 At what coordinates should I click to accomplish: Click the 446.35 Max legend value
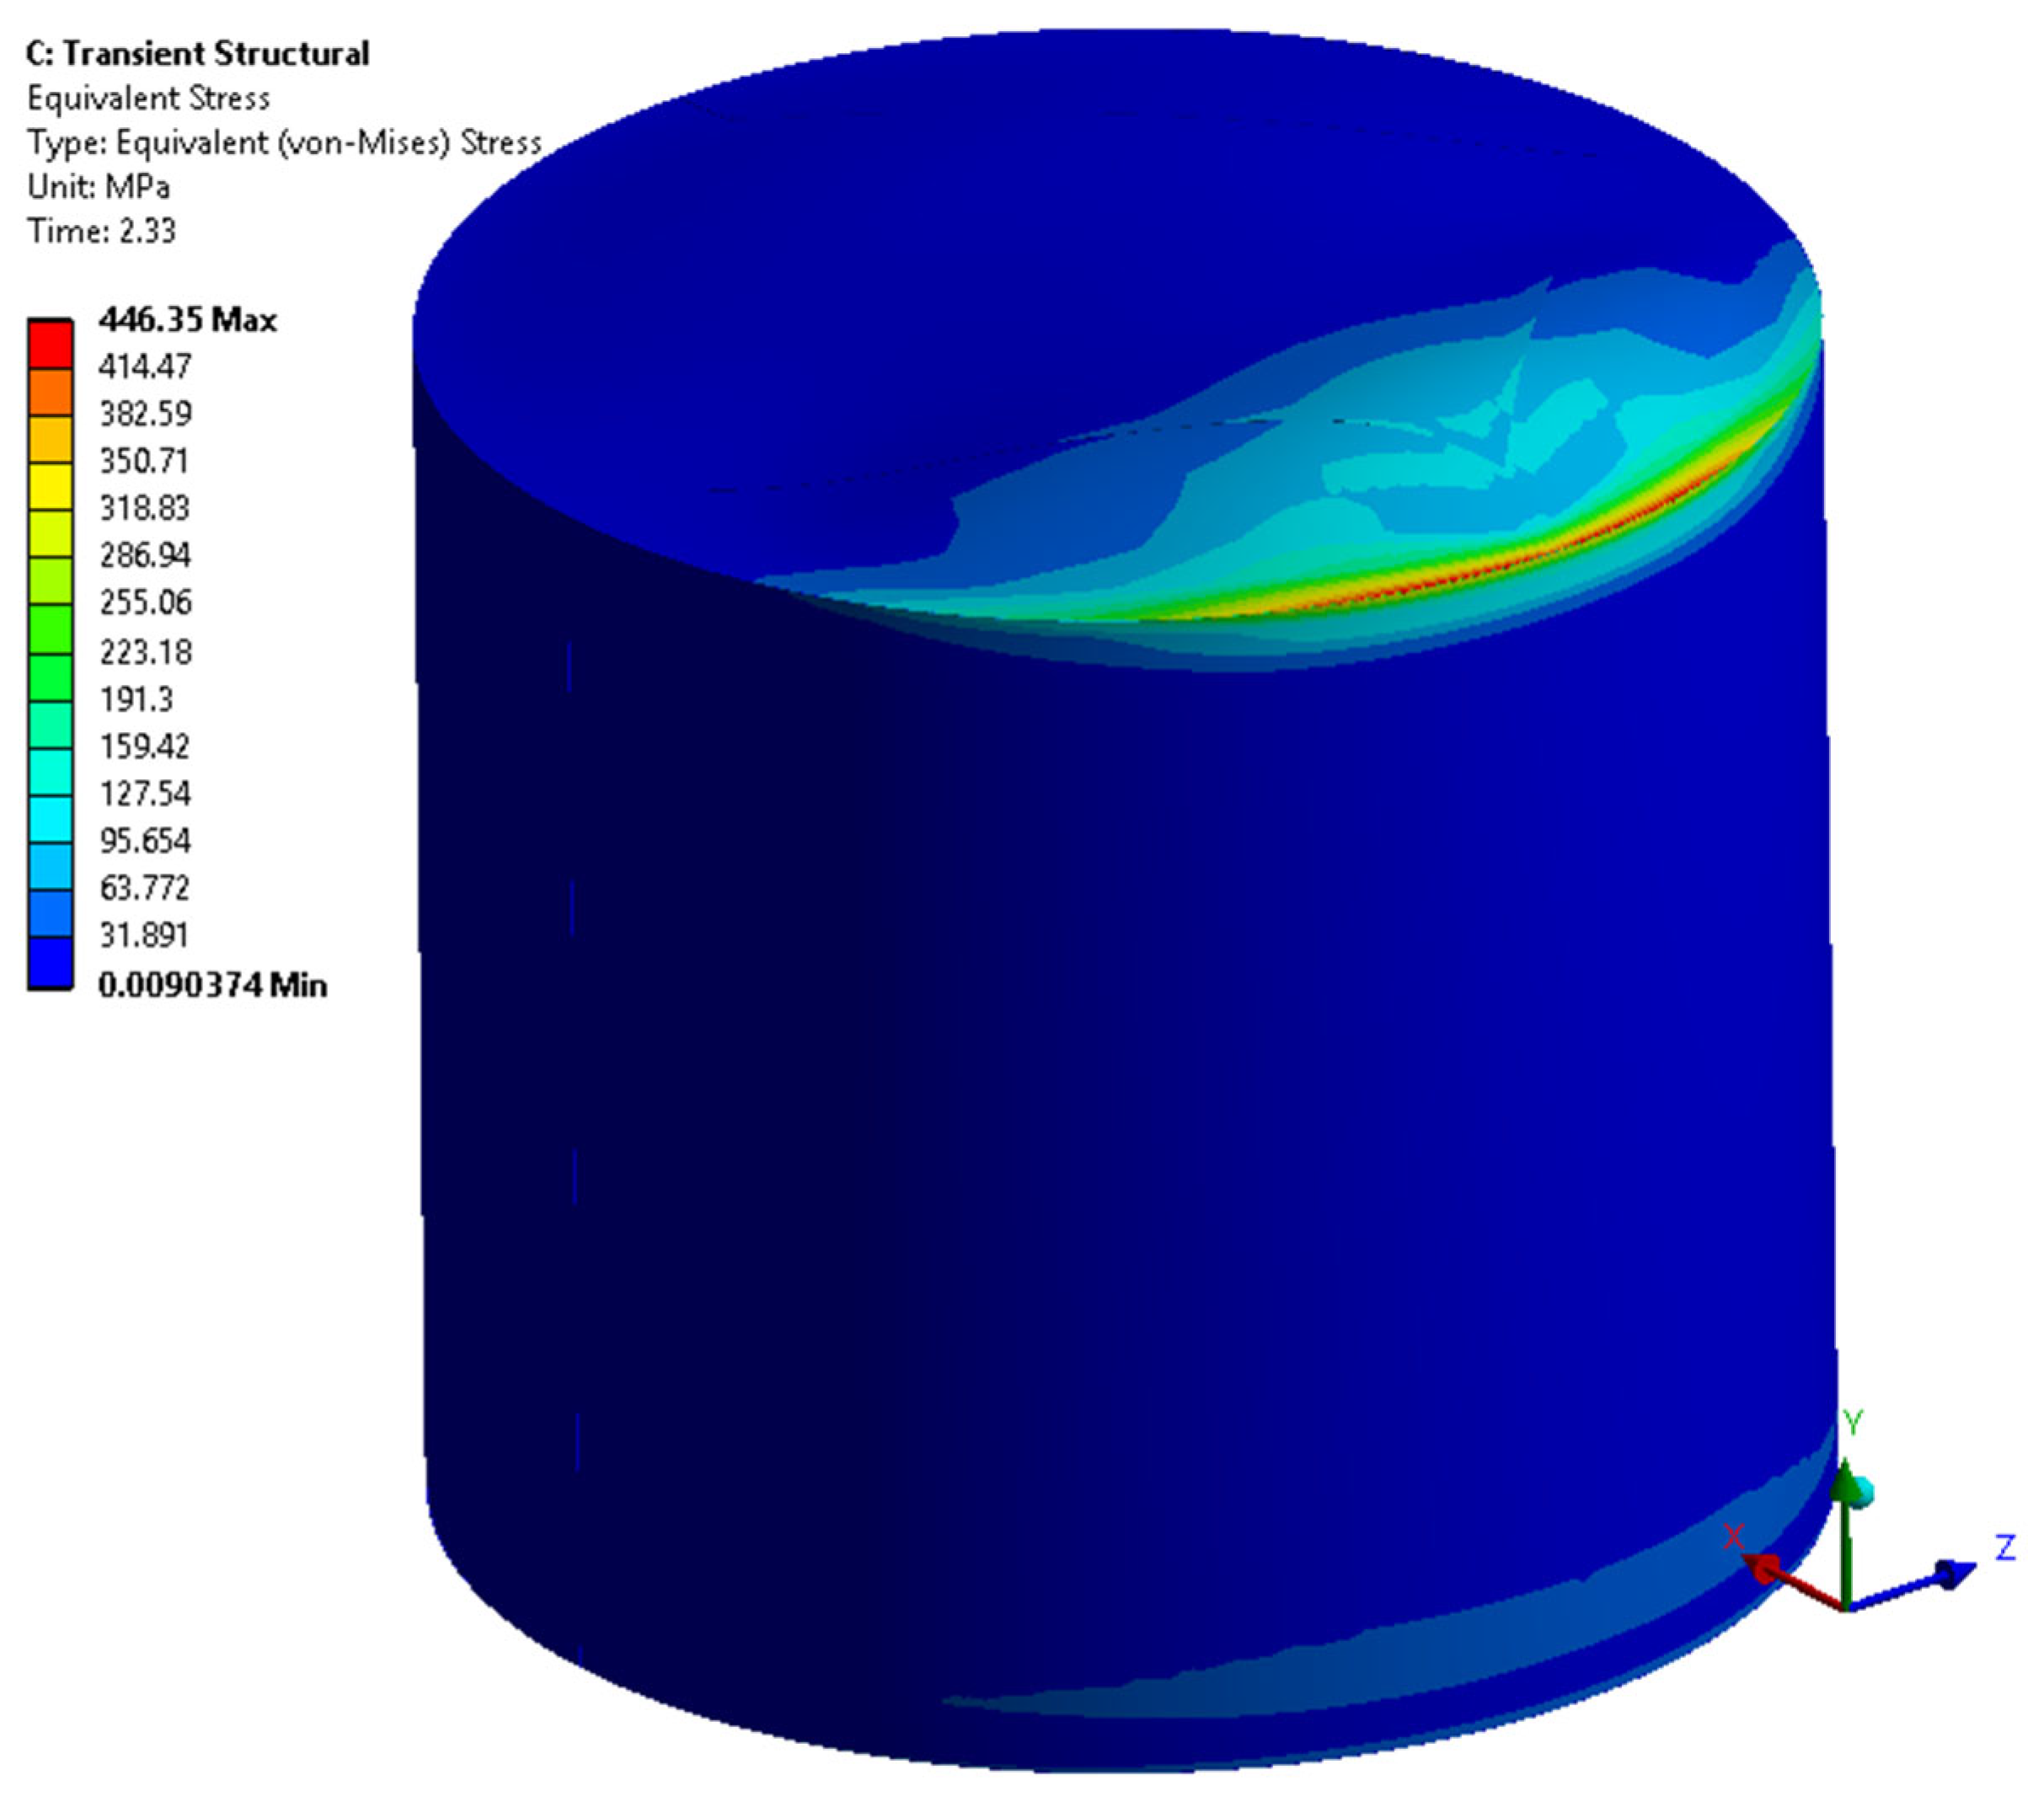pyautogui.click(x=187, y=321)
